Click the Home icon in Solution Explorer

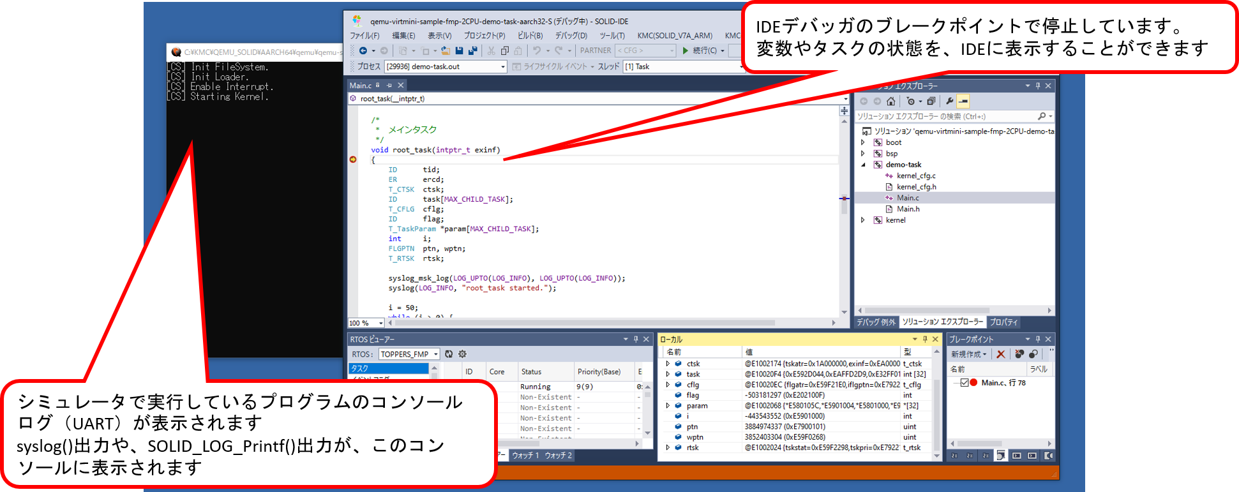pos(891,101)
